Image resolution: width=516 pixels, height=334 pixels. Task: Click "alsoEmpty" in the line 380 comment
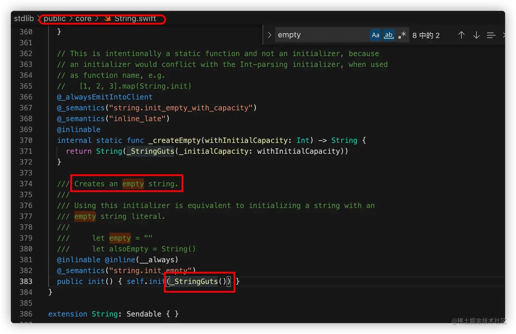(x=129, y=249)
